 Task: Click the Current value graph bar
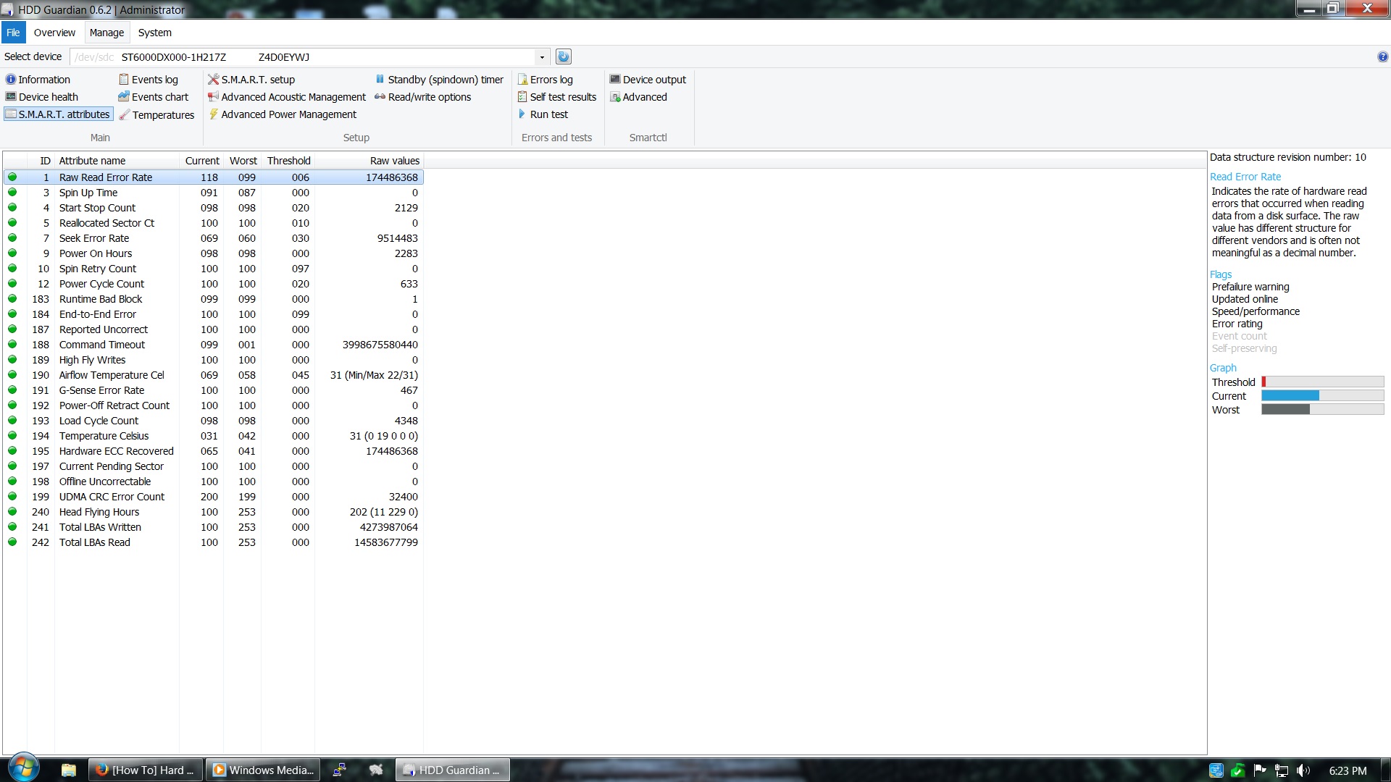click(1322, 396)
